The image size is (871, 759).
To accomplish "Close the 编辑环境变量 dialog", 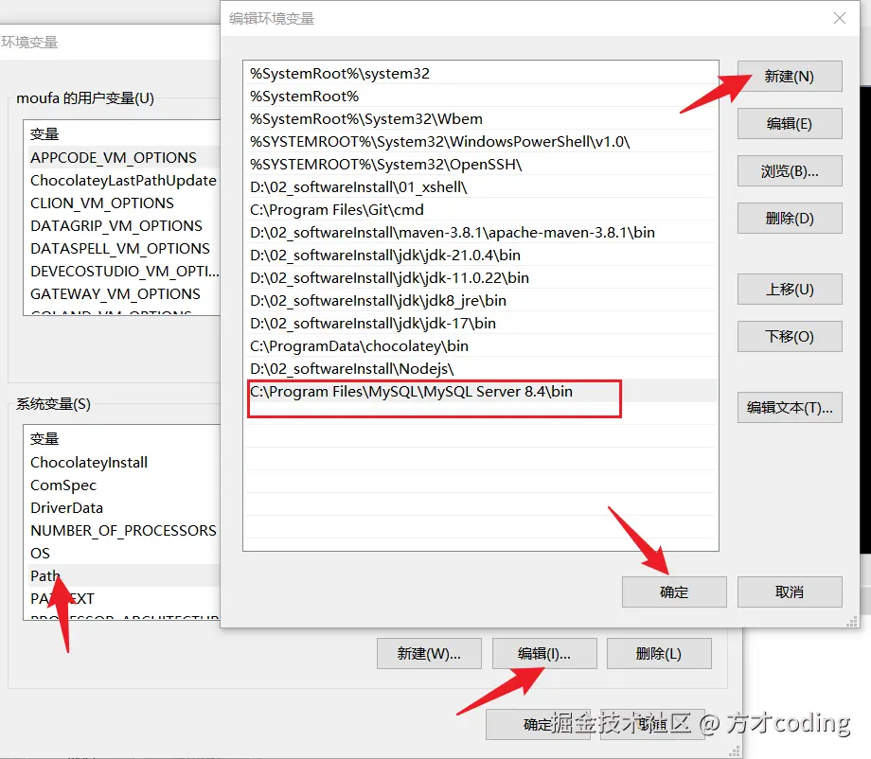I will [x=840, y=18].
